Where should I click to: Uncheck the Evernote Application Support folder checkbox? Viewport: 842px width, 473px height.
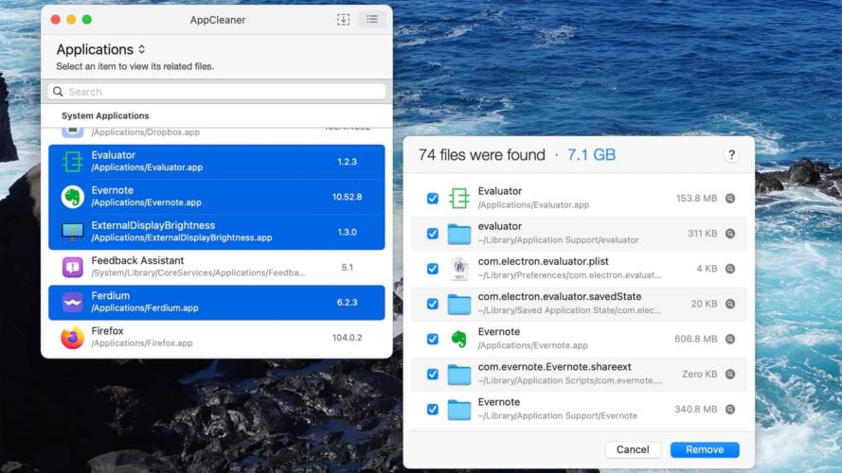[433, 409]
